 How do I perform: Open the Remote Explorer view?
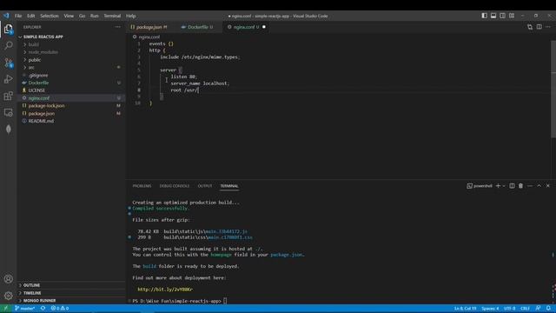tap(8, 112)
